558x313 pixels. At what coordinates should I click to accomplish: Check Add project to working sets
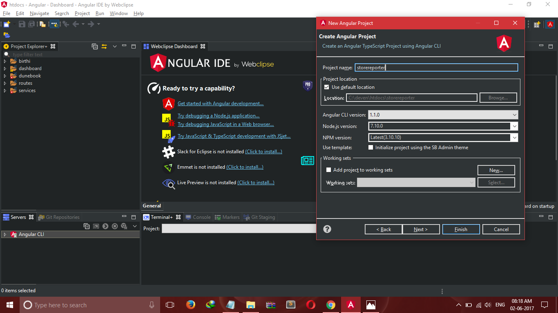[329, 170]
